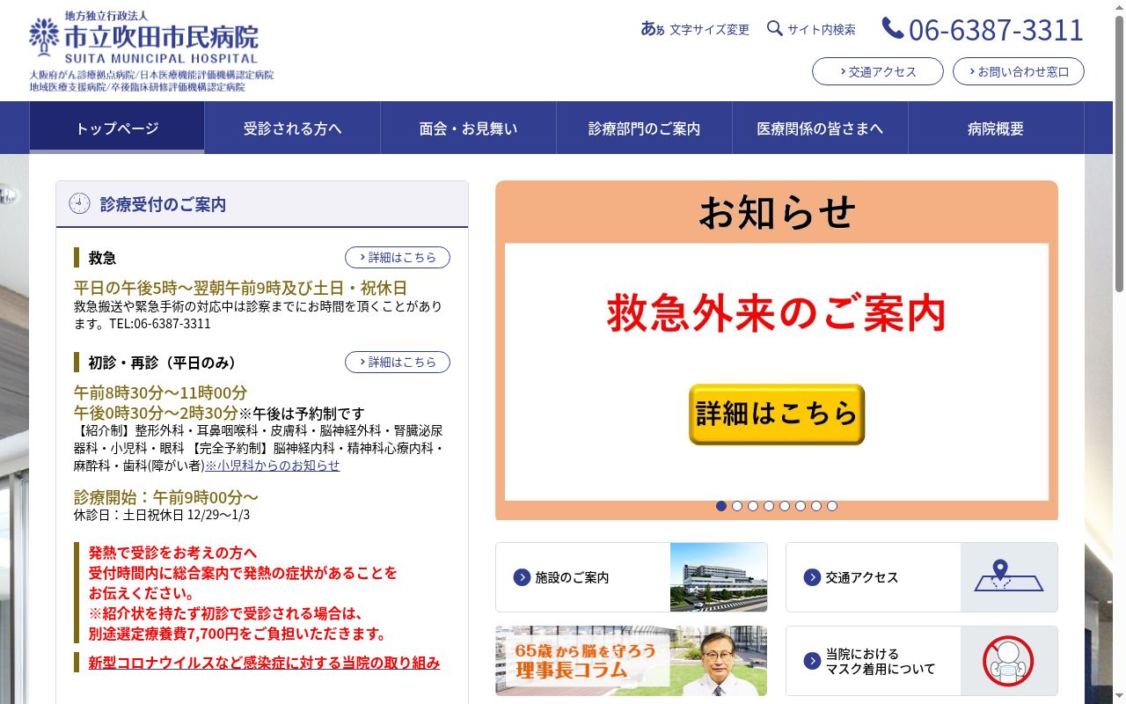Click the clock icon beside 診療受付のご案内
This screenshot has width=1126, height=704.
[x=80, y=203]
